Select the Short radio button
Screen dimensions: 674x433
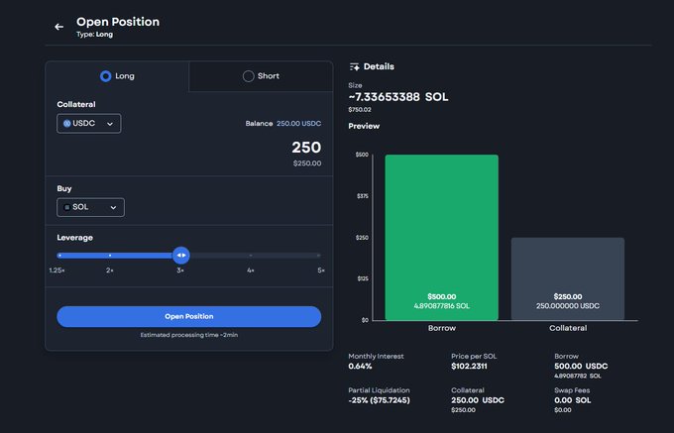click(x=248, y=76)
